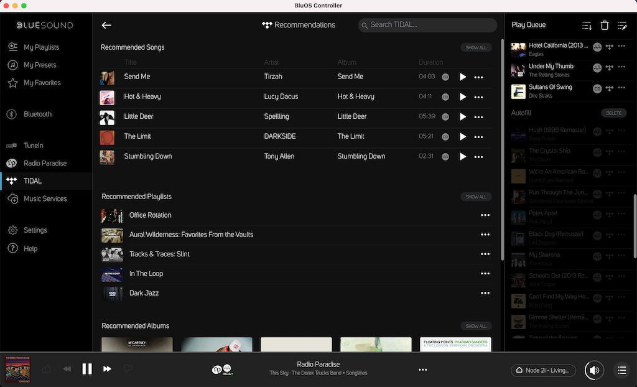
Task: Open Radio Paradise service
Action: 46,164
